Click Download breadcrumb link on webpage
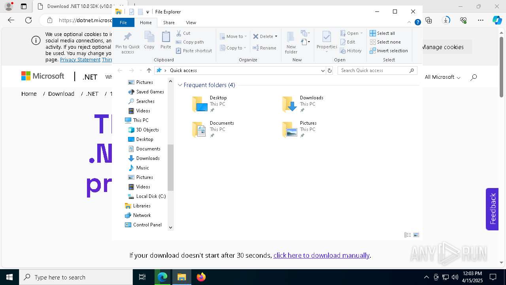Screen dimensions: 506x285 [x=61, y=94]
